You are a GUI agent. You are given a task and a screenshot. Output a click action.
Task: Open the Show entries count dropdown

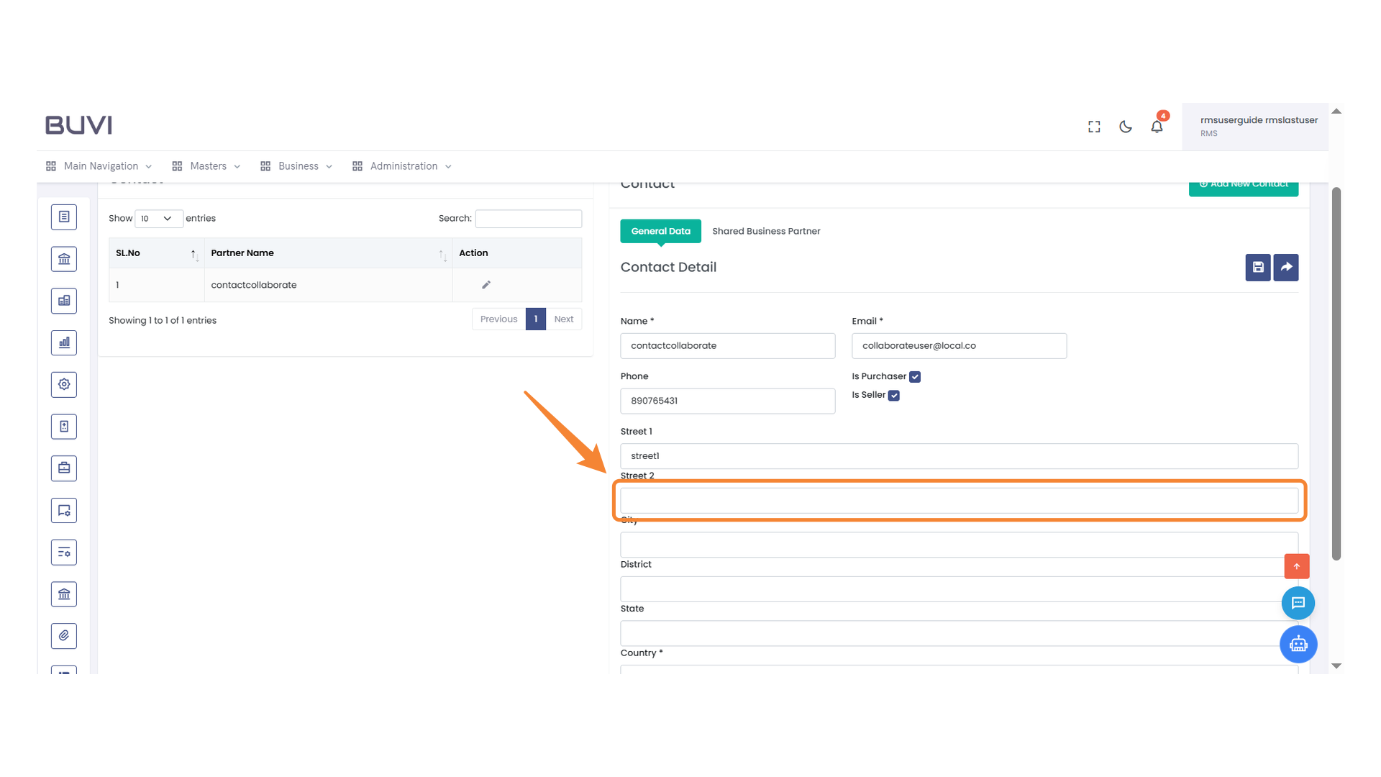pos(158,219)
